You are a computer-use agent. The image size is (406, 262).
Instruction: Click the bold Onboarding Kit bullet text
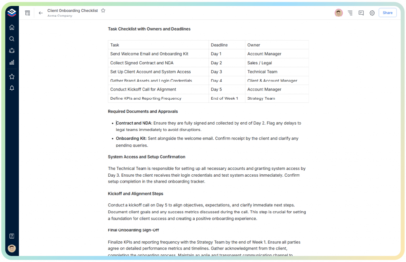(131, 139)
